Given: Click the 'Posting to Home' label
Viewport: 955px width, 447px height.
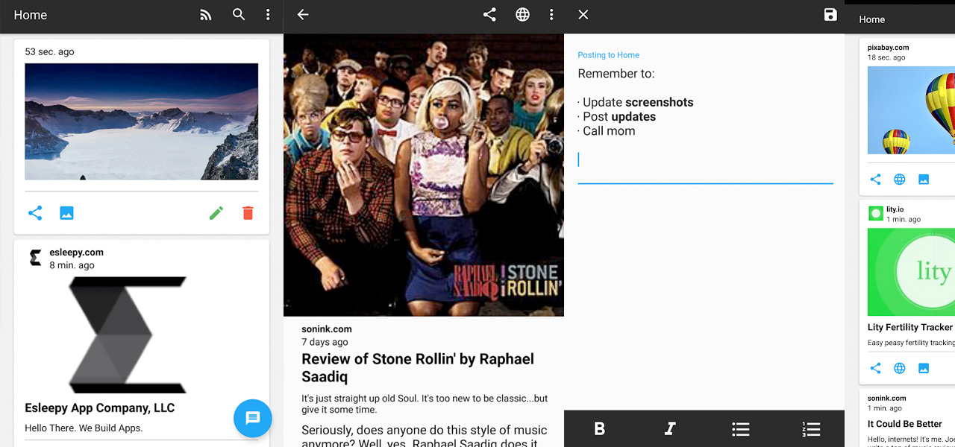Looking at the screenshot, I should (x=608, y=55).
